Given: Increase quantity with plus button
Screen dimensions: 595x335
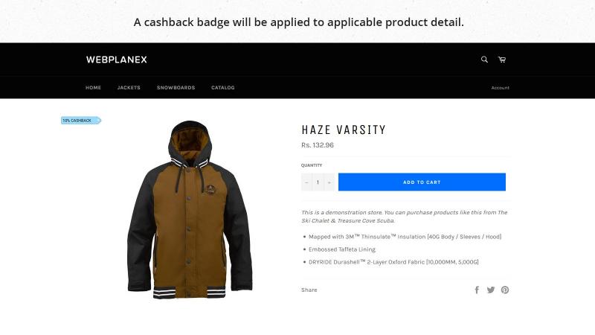Looking at the screenshot, I should click(x=329, y=182).
